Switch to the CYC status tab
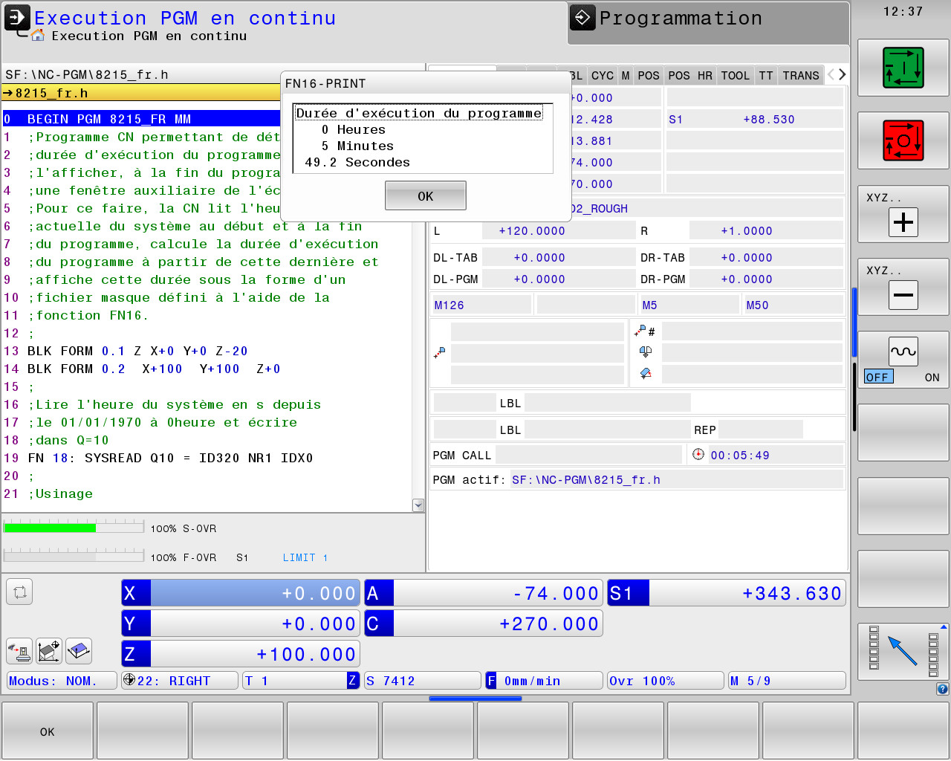Image resolution: width=951 pixels, height=761 pixels. pyautogui.click(x=603, y=75)
